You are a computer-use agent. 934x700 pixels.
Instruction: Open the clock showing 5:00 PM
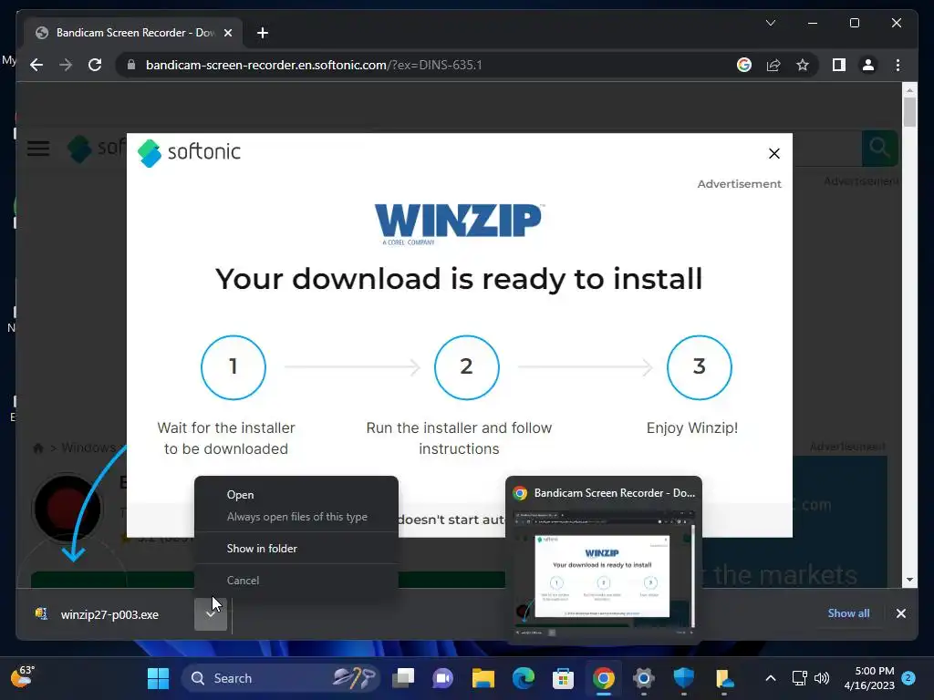[869, 678]
